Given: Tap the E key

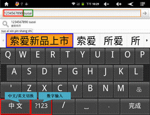Looking at the screenshot, I should (38, 56).
